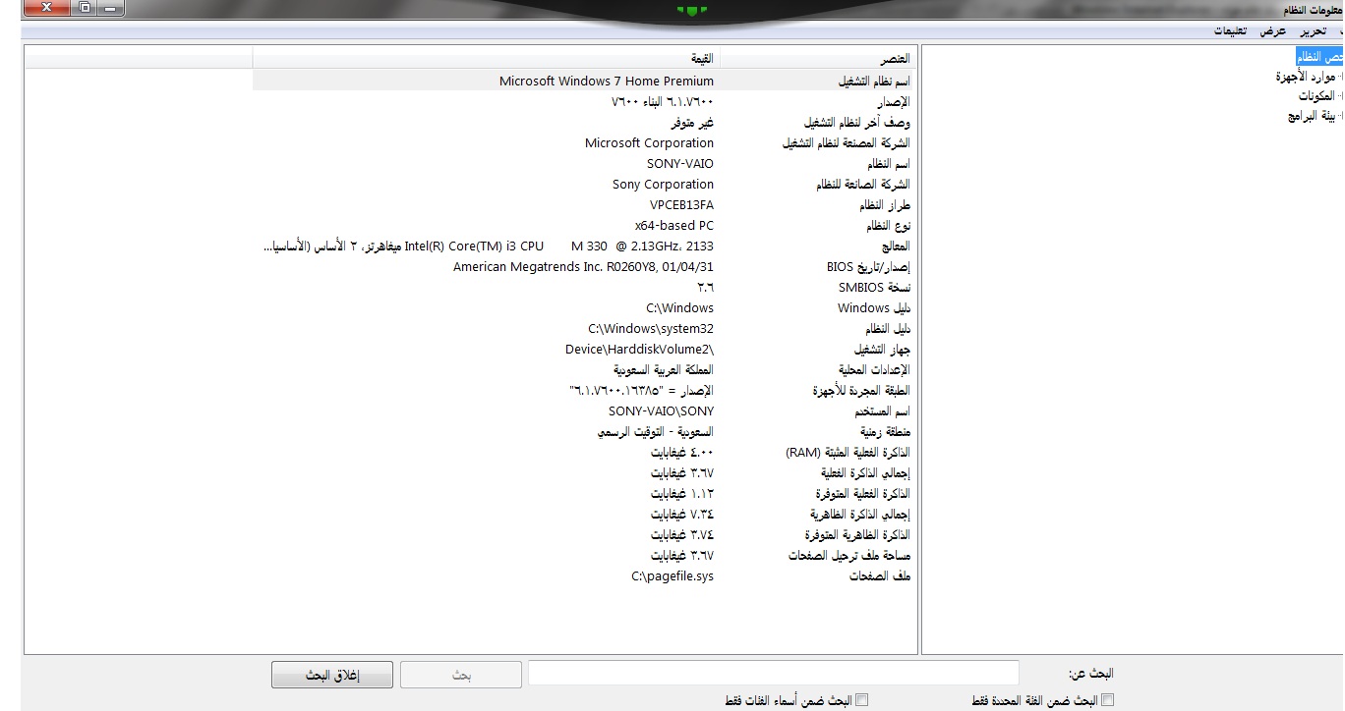
Task: Select the highlighted ملخص النظام tree node
Action: pos(1319,57)
